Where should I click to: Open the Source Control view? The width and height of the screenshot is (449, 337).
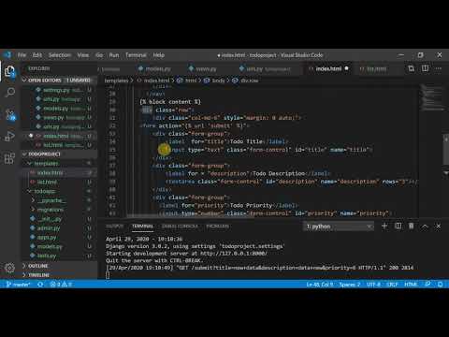[x=10, y=115]
